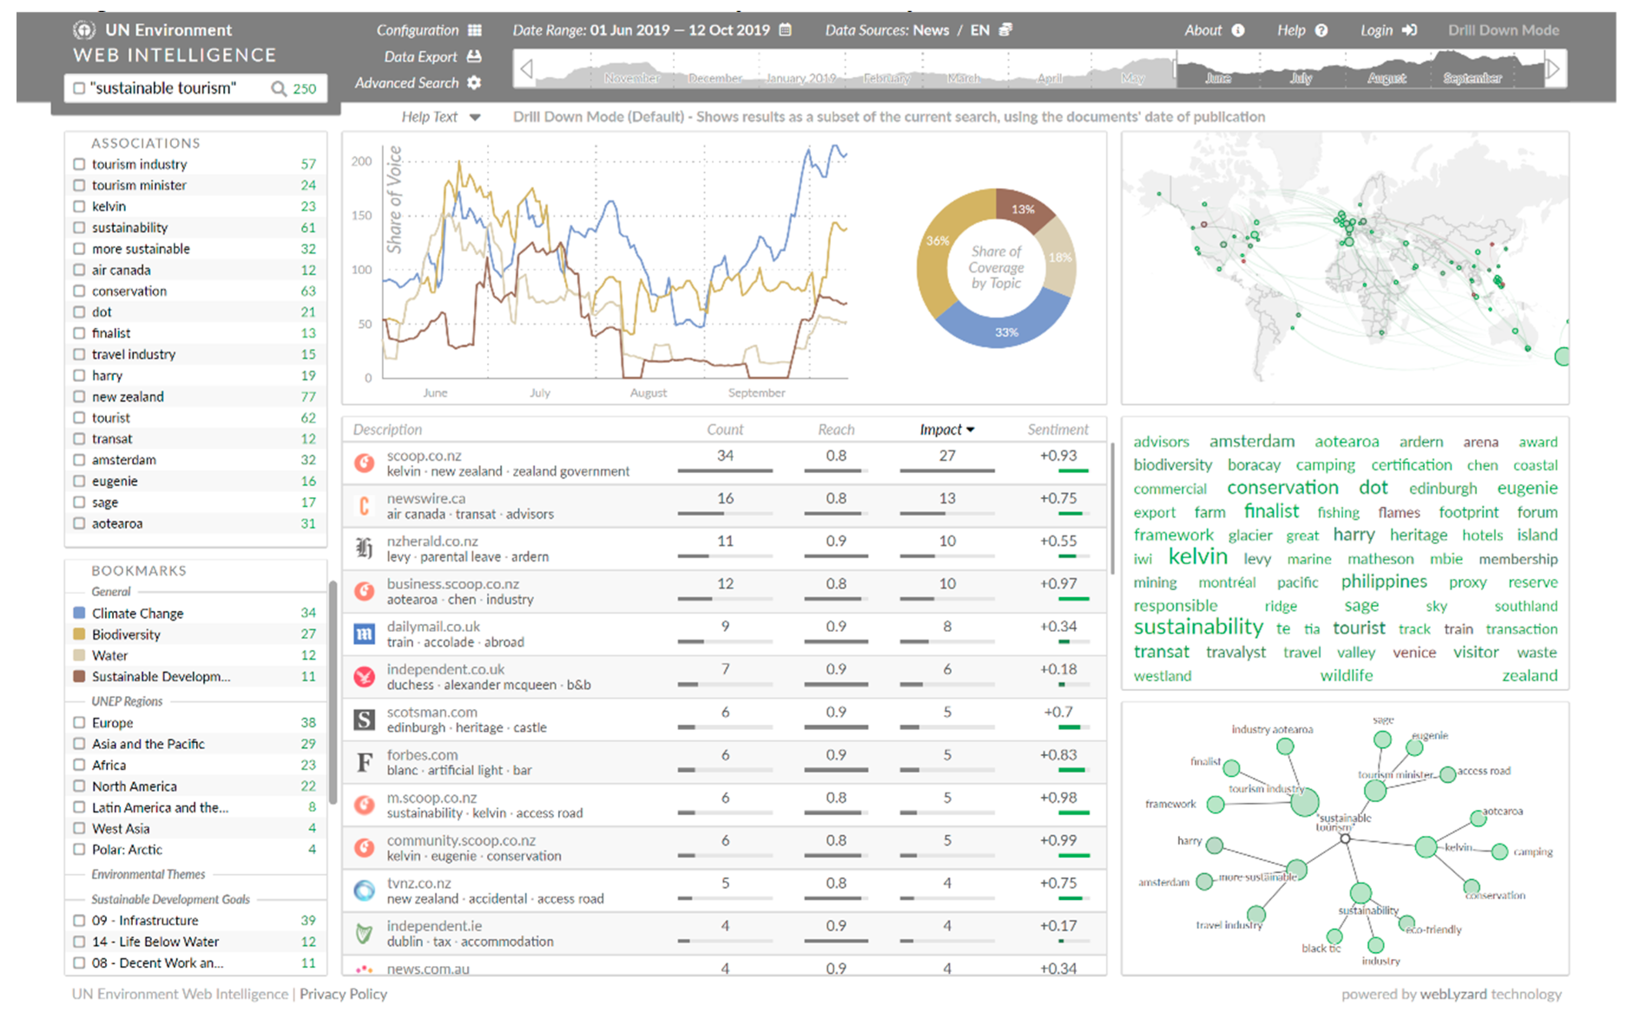The height and width of the screenshot is (1009, 1628).
Task: Click the community.scoop.co.nz source icon
Action: click(364, 848)
